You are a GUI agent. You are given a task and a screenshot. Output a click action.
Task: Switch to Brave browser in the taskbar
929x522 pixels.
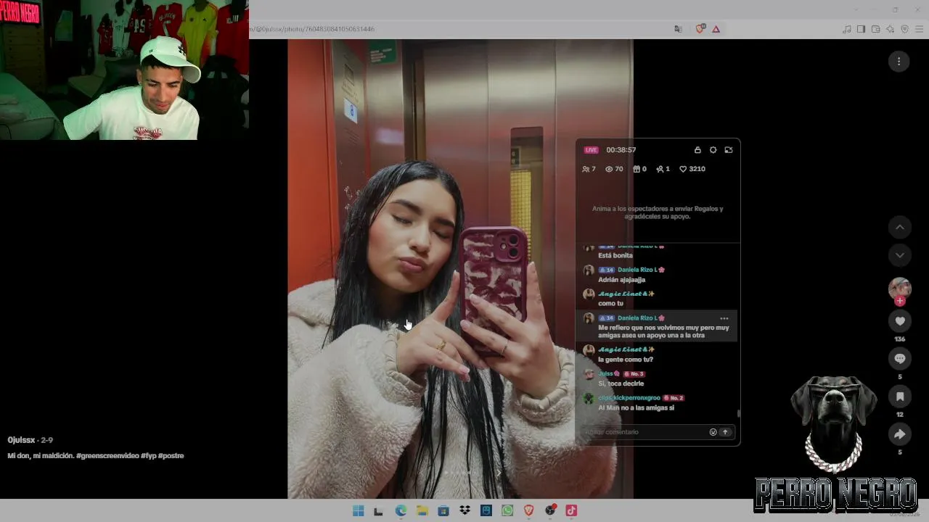tap(528, 510)
